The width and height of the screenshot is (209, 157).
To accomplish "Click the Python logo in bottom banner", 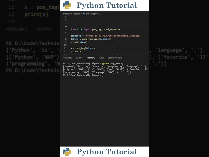I will click(x=67, y=152).
